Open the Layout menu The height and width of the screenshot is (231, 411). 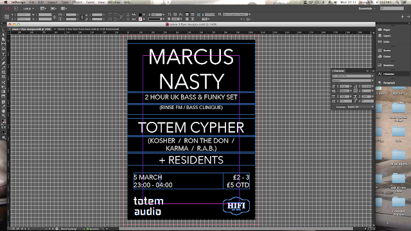coord(53,2)
